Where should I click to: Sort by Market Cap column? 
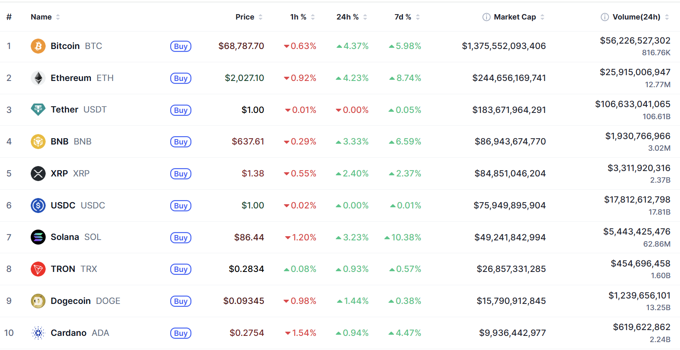point(519,17)
